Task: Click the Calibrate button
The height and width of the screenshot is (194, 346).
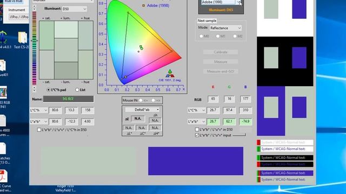Action: click(x=221, y=52)
